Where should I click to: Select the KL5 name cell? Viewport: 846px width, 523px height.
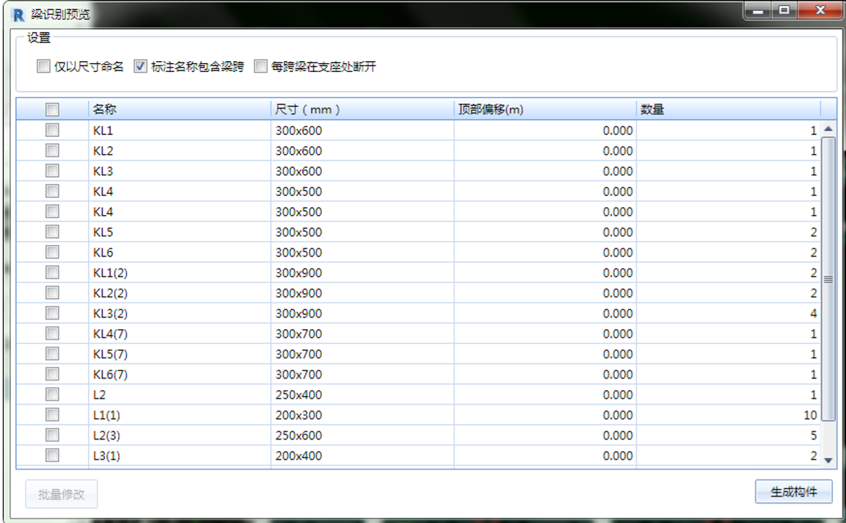point(179,232)
